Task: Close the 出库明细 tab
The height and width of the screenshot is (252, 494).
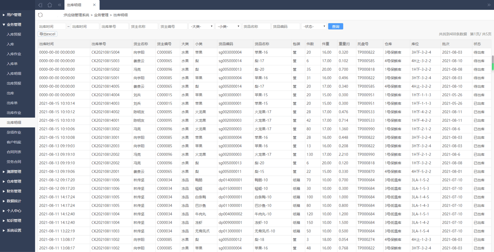Action: 94,5
